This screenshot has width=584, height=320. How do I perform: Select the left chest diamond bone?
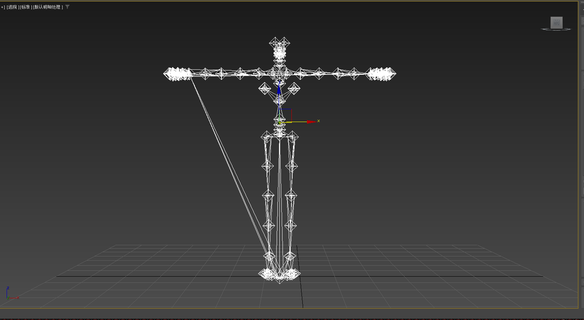pos(265,89)
